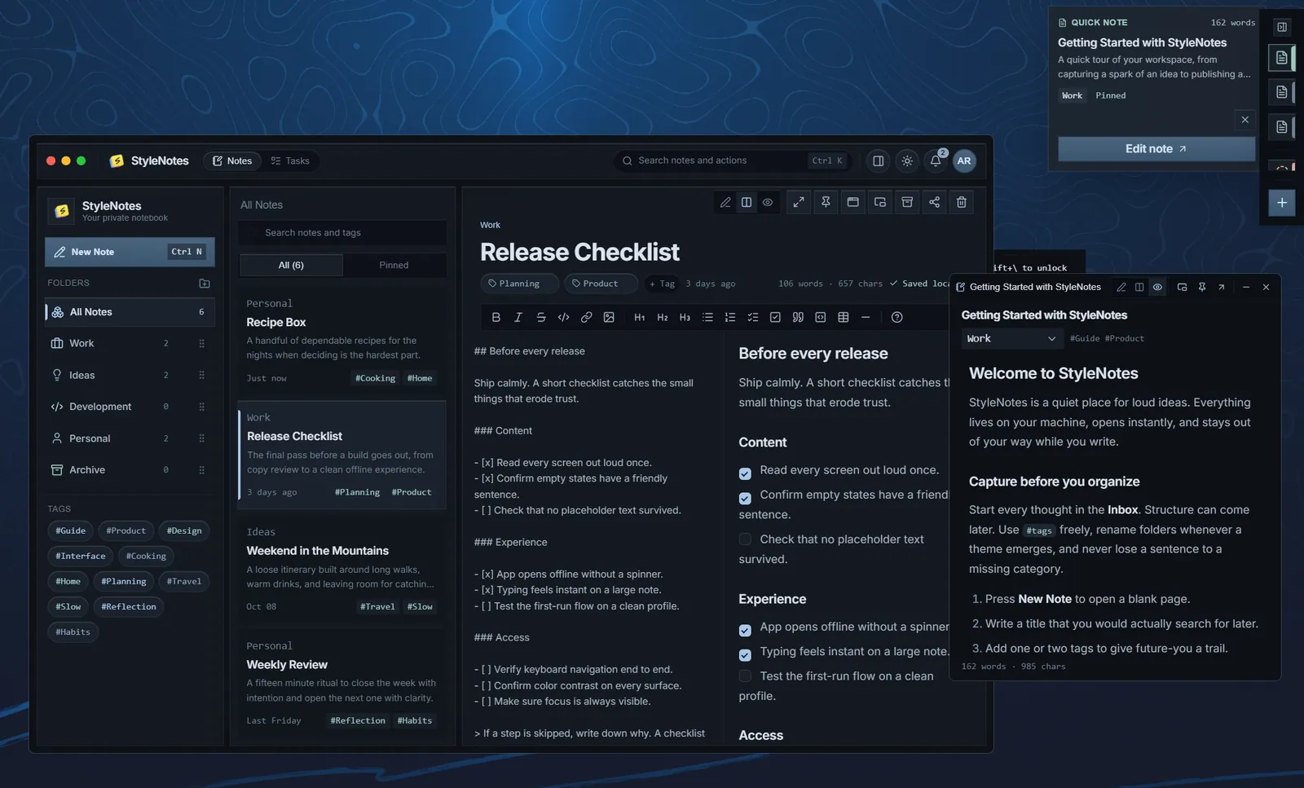Apply strikethrough formatting in editor toolbar
The width and height of the screenshot is (1304, 788).
point(541,317)
